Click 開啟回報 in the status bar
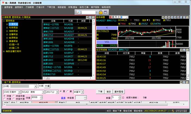Screen dimensions: 191x114 [127, 111]
